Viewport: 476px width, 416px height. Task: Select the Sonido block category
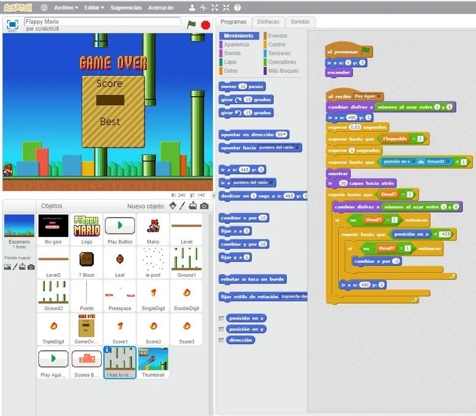click(x=232, y=53)
